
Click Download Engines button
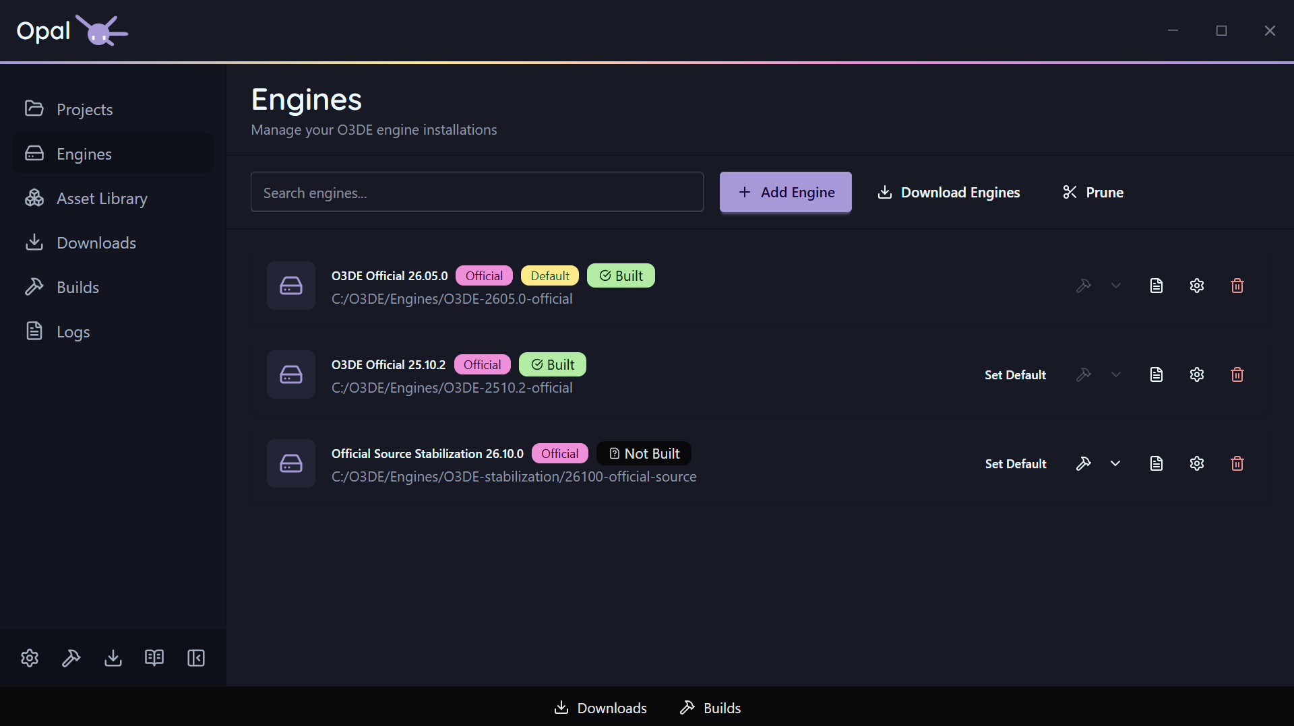point(949,192)
